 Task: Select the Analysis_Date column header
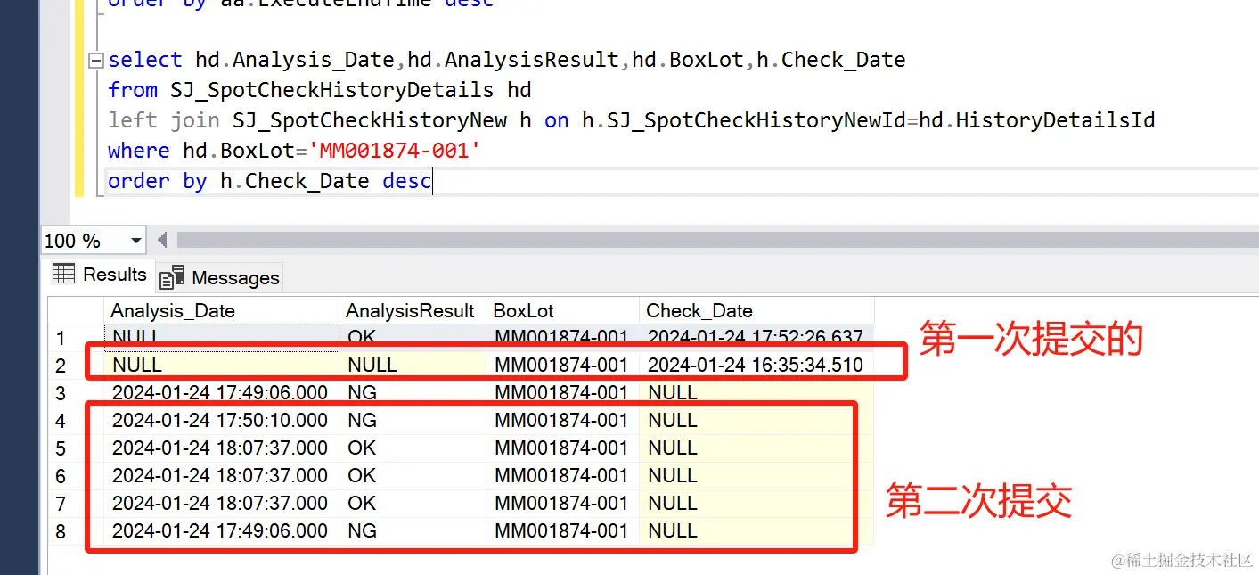coord(222,310)
